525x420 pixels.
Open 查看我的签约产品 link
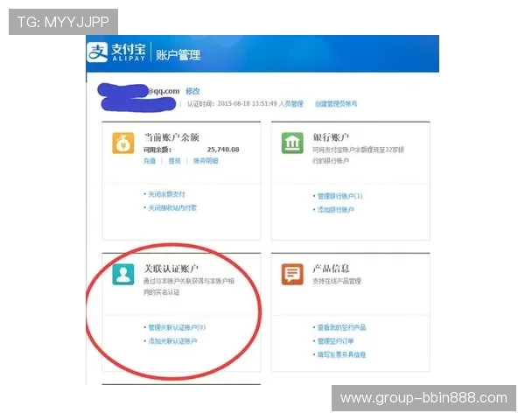click(x=341, y=327)
